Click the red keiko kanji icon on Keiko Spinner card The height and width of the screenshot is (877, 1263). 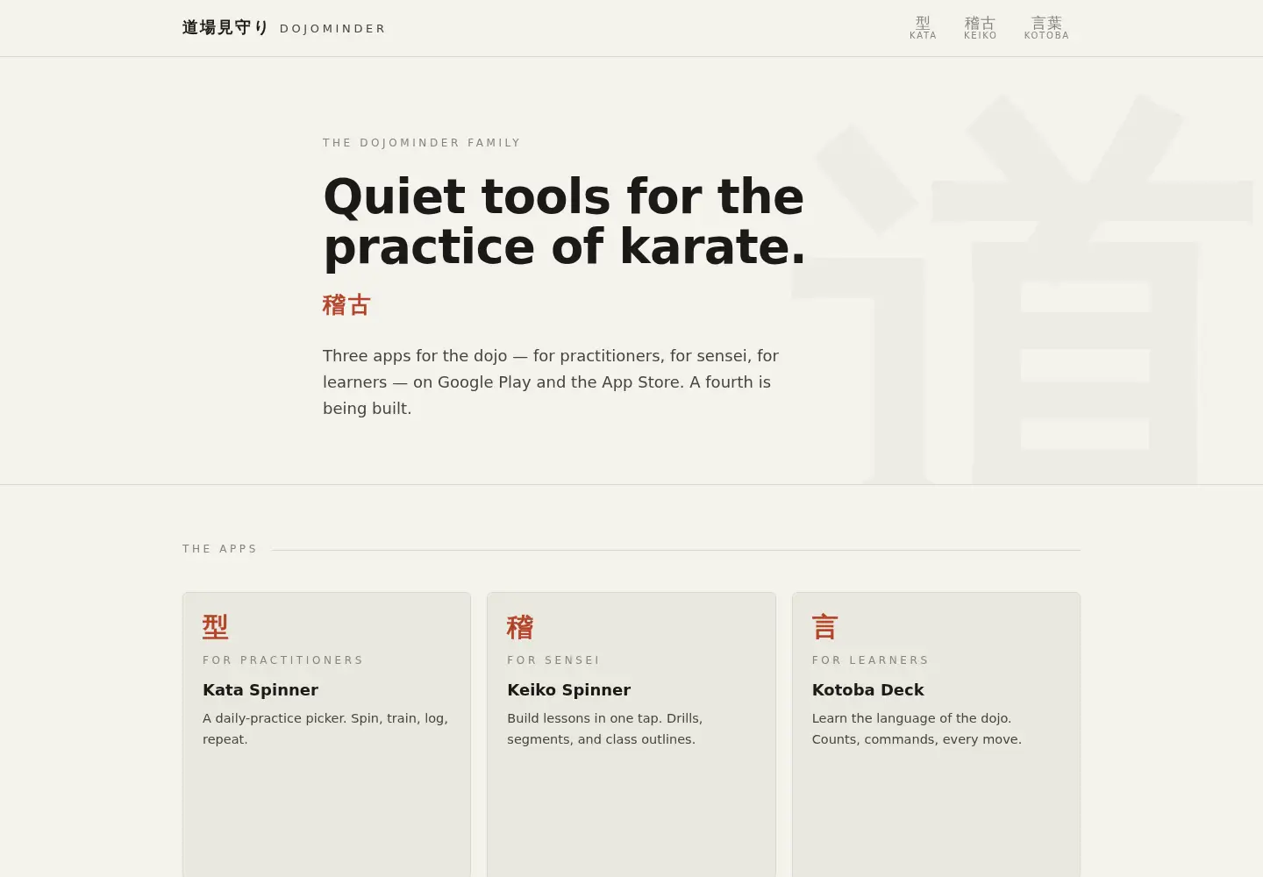pyautogui.click(x=520, y=627)
